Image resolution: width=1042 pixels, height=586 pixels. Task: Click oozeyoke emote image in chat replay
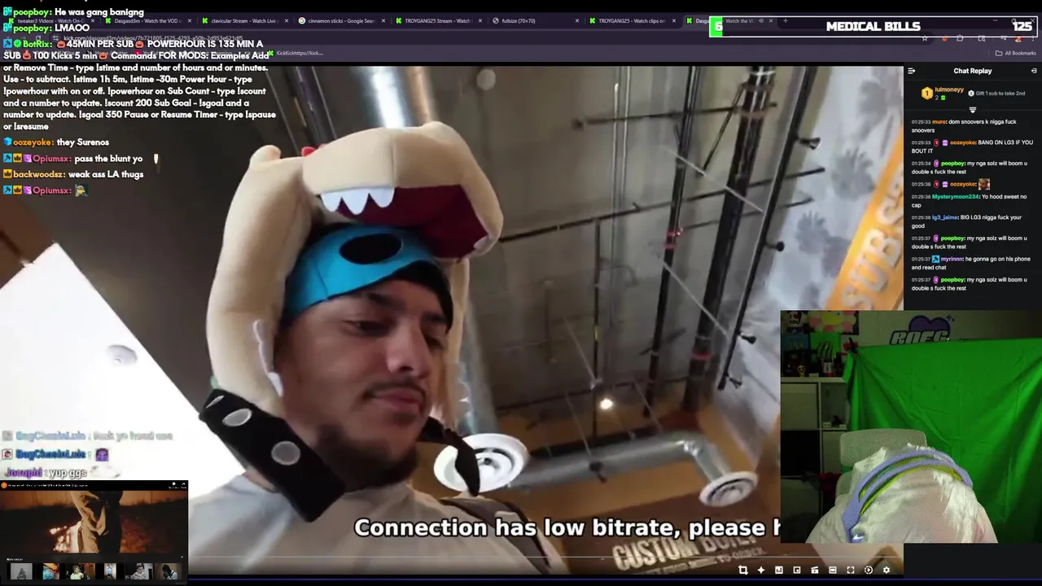click(x=983, y=184)
